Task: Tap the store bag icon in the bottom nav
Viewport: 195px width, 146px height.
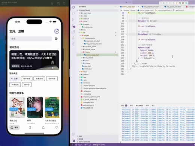Action: click(x=43, y=128)
